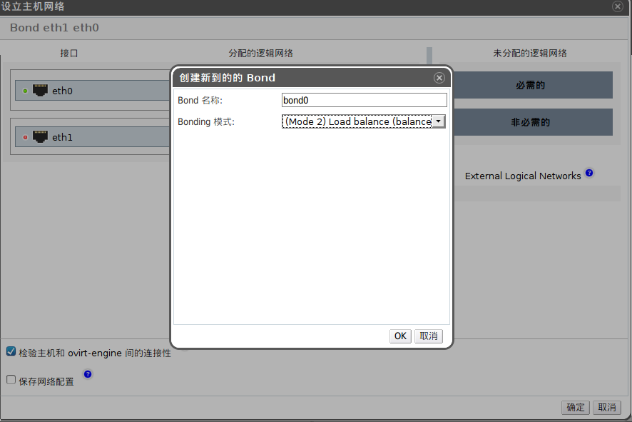Click the eth0 network port icon
The height and width of the screenshot is (422, 632).
point(41,90)
